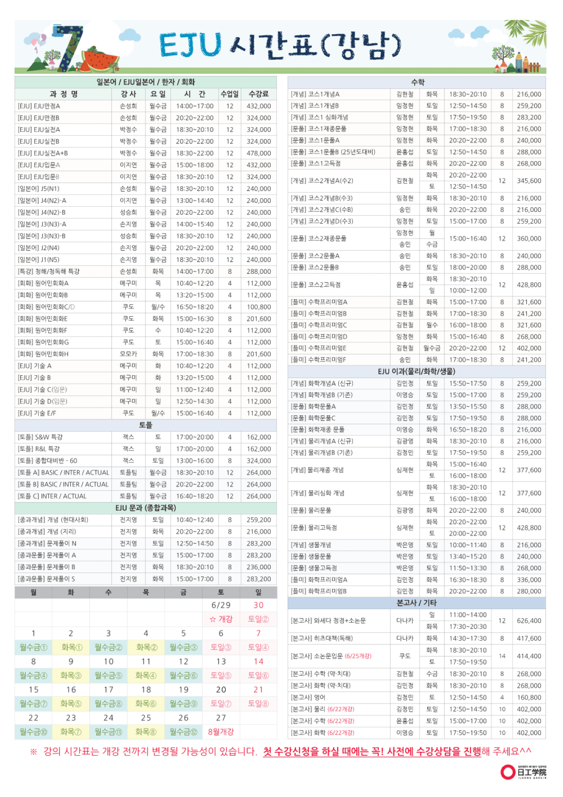
Task: Select the "월수금①" calendar cell
Action: point(33,648)
